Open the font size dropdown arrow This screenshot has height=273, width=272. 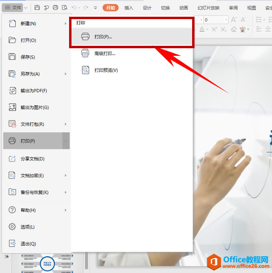coord(226,20)
